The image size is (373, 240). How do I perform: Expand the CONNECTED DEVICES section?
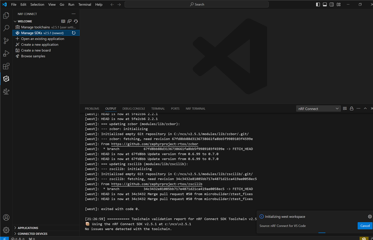(15, 234)
